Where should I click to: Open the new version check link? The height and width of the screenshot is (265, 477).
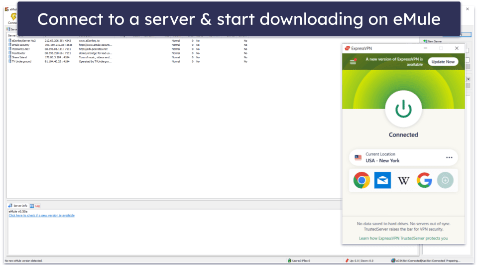coord(41,216)
